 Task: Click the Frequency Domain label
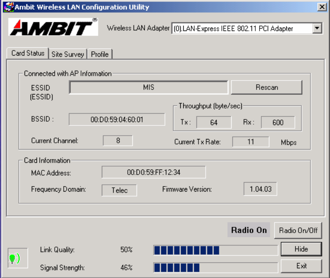[x=59, y=189]
